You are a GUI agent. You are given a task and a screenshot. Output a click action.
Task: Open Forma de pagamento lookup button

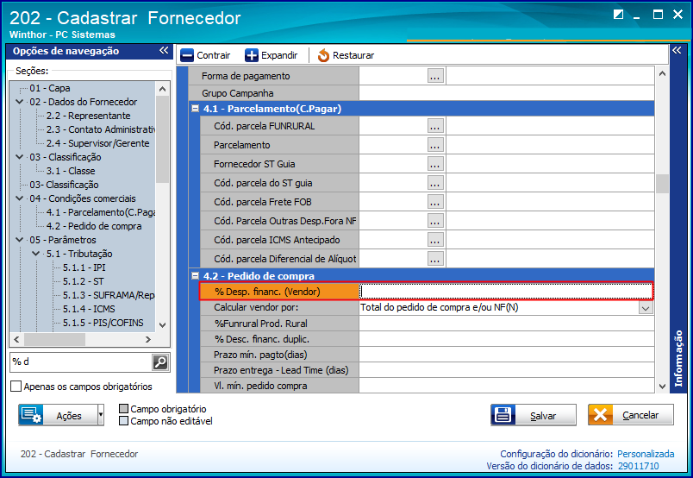pyautogui.click(x=435, y=76)
